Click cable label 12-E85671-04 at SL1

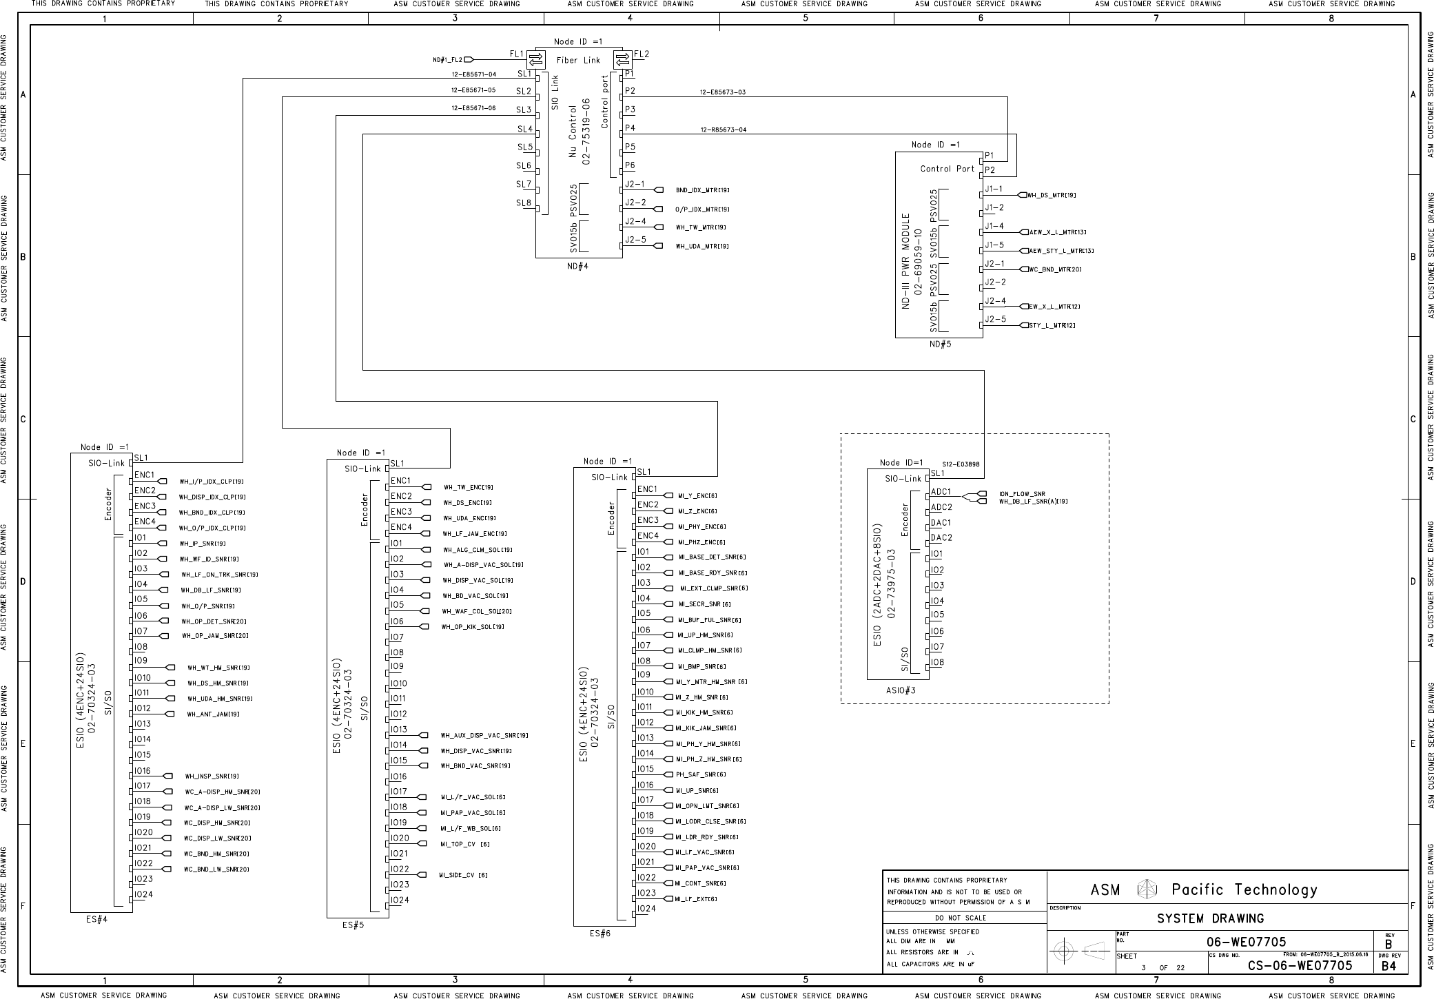pyautogui.click(x=473, y=74)
